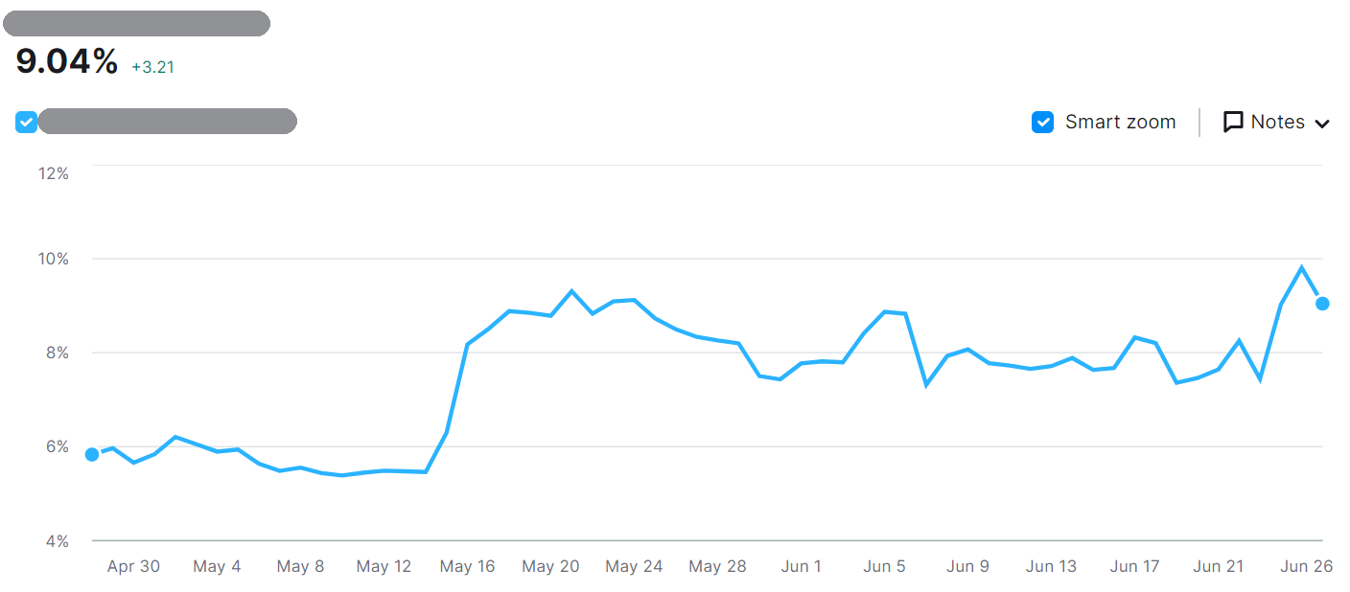Click the grey redacted title above 9.04%

pyautogui.click(x=143, y=24)
